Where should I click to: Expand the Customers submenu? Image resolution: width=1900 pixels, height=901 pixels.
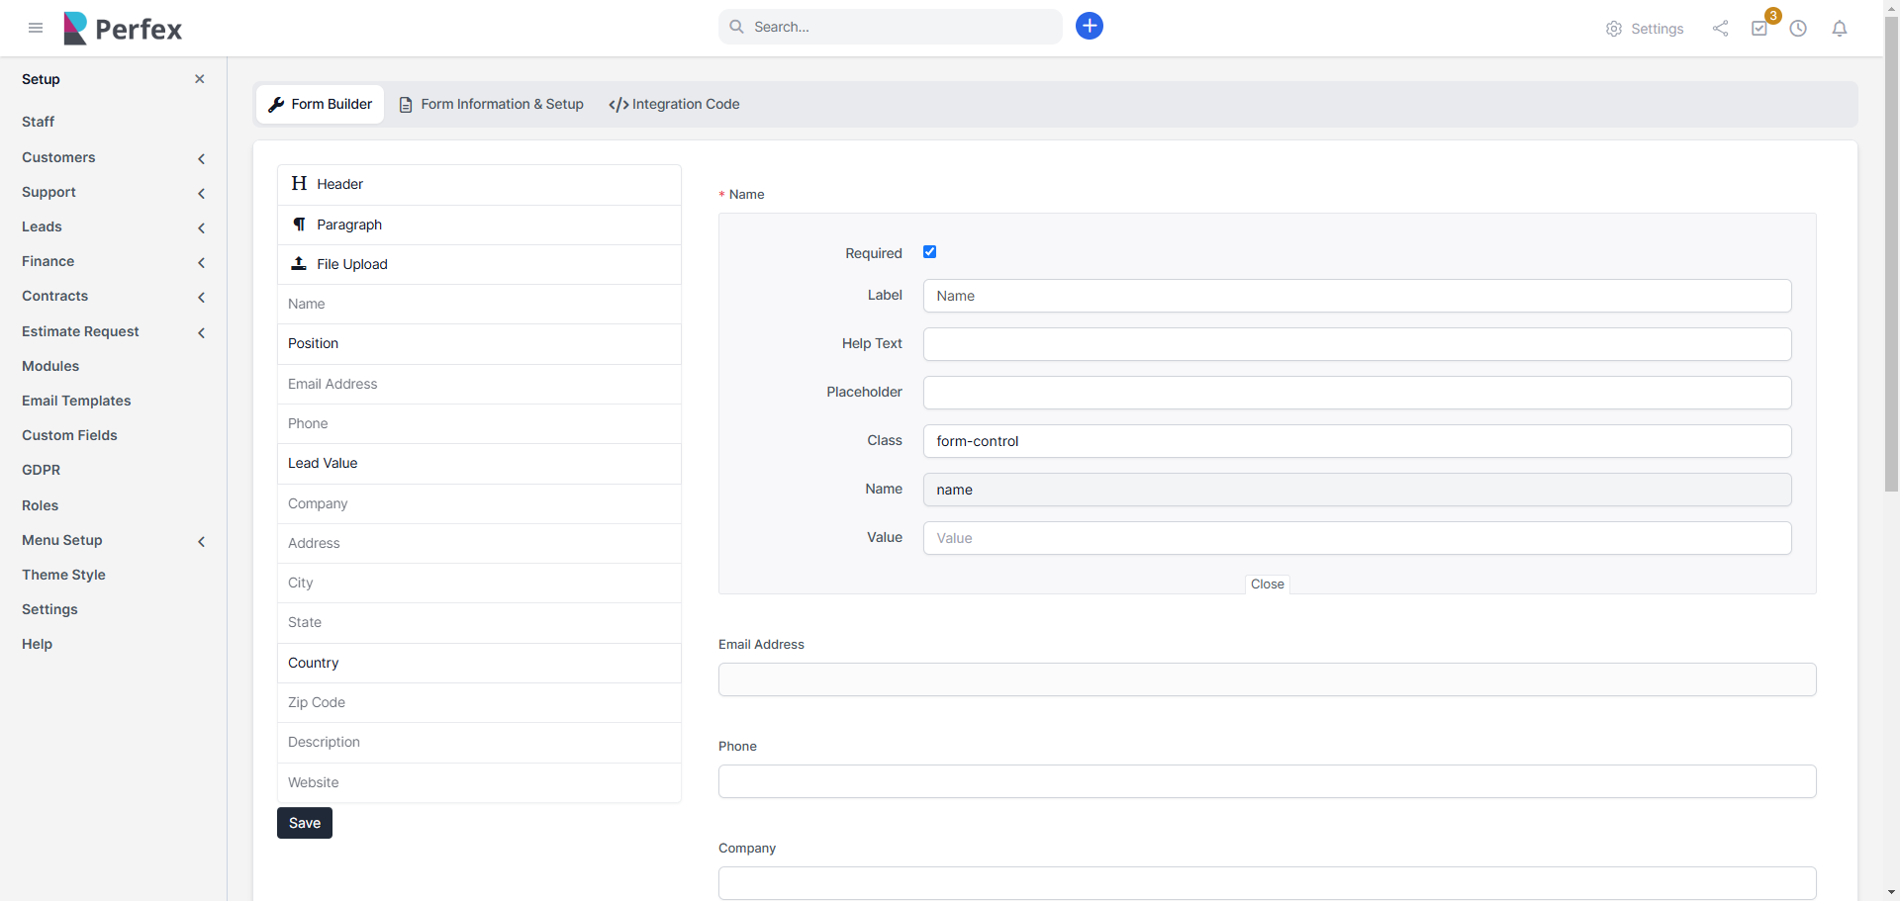[x=201, y=158]
